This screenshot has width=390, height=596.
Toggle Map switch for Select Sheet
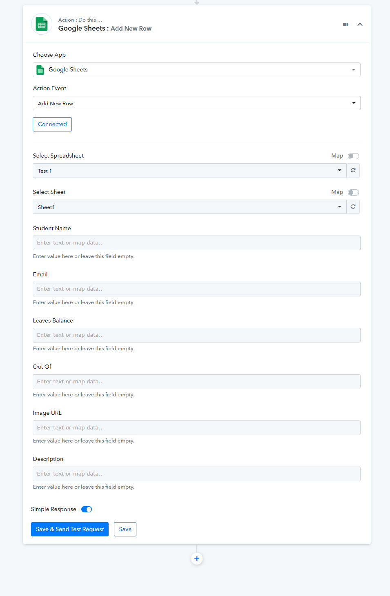[353, 192]
